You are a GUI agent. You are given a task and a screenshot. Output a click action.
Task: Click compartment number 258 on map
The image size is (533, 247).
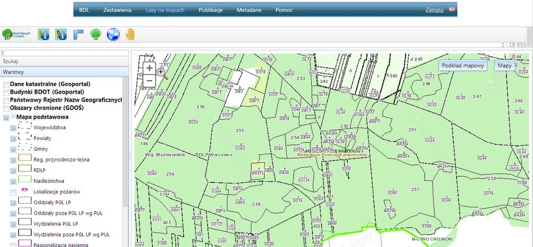(256, 204)
